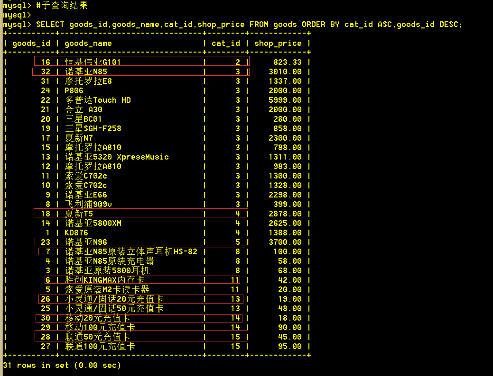
Task: Click price value 3700.00
Action: (285, 242)
